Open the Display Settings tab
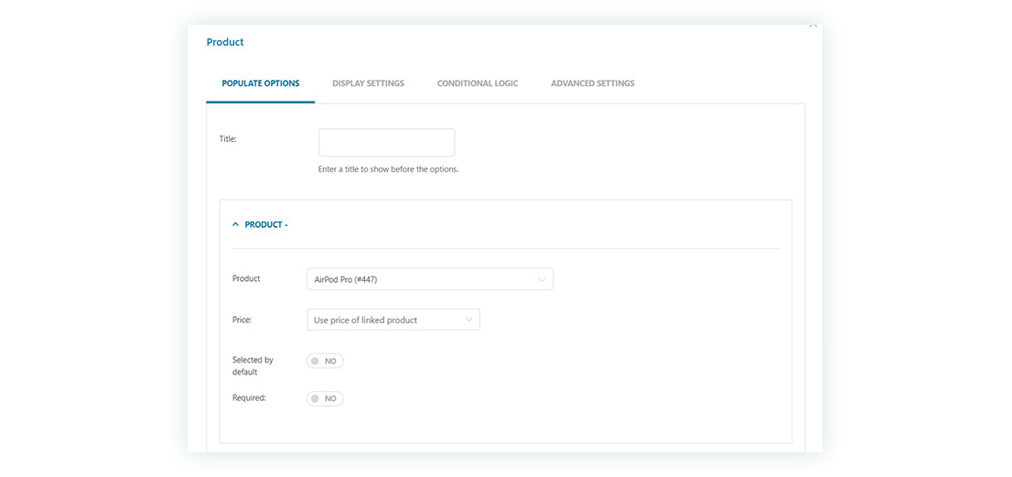The width and height of the screenshot is (1012, 477). 369,83
